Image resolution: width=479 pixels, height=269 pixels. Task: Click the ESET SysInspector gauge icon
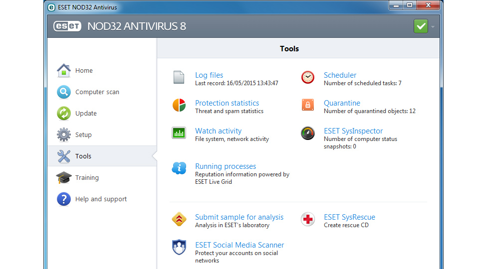[308, 133]
